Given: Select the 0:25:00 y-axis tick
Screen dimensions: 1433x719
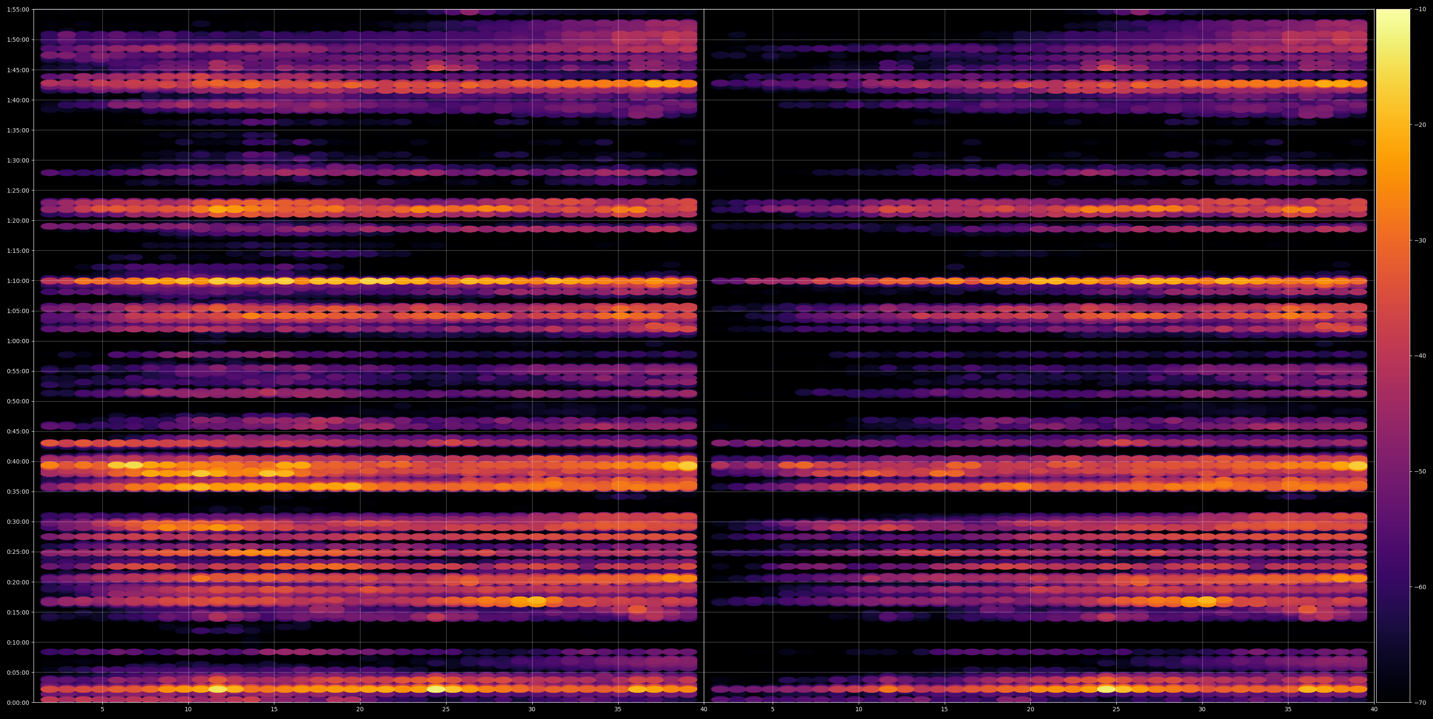Looking at the screenshot, I should [x=18, y=552].
